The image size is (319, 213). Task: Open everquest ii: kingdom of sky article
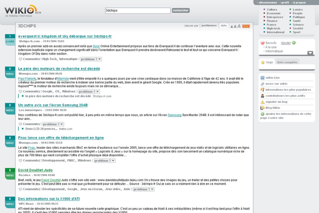(65, 36)
